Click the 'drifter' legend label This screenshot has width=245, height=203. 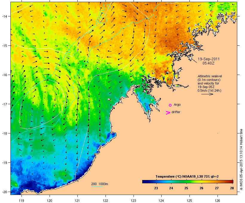(176, 112)
